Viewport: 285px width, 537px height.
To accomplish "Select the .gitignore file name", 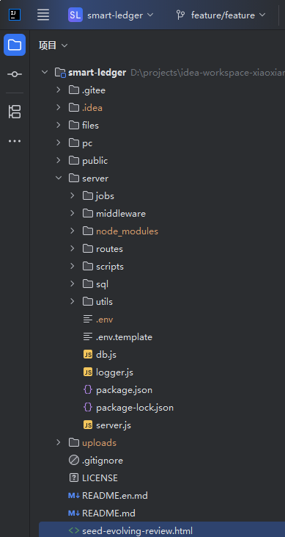I will coord(103,461).
